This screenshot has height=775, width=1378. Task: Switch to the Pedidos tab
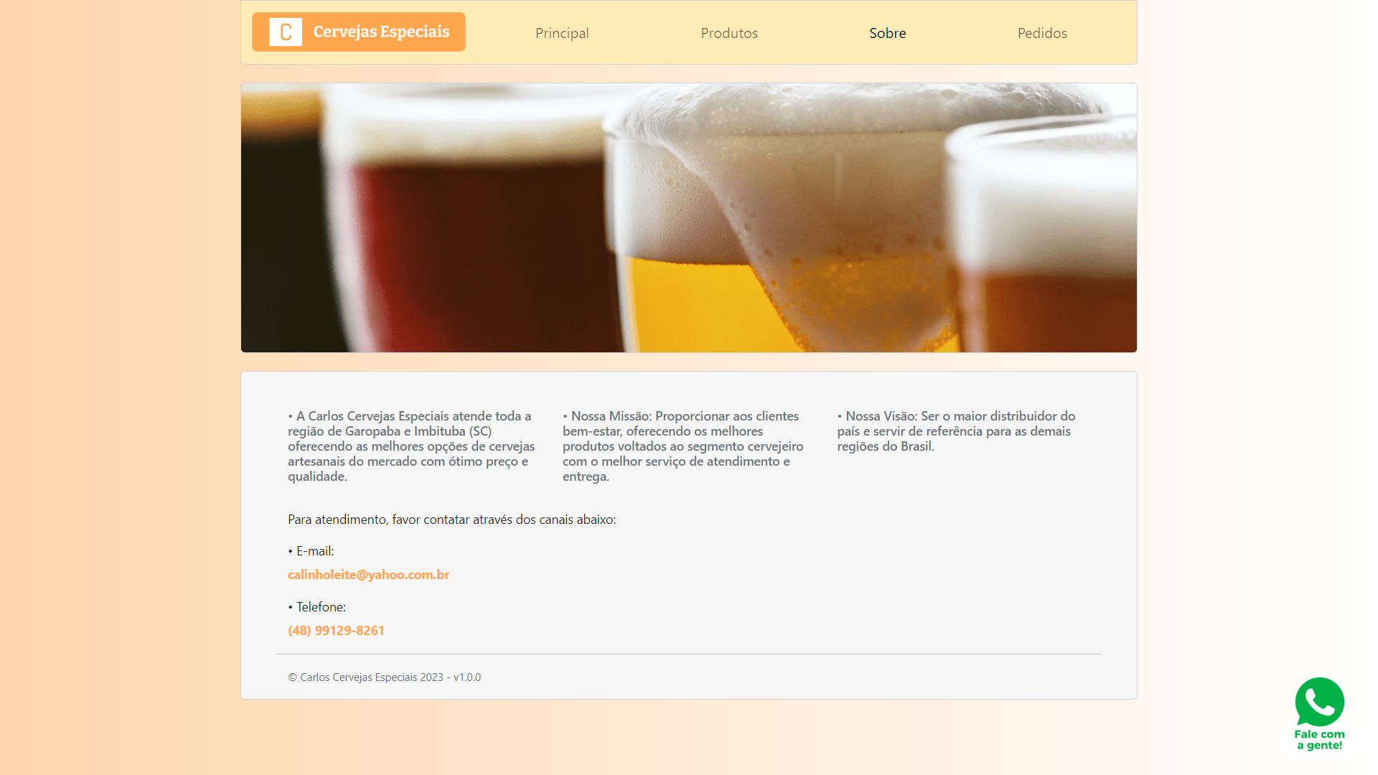coord(1042,33)
